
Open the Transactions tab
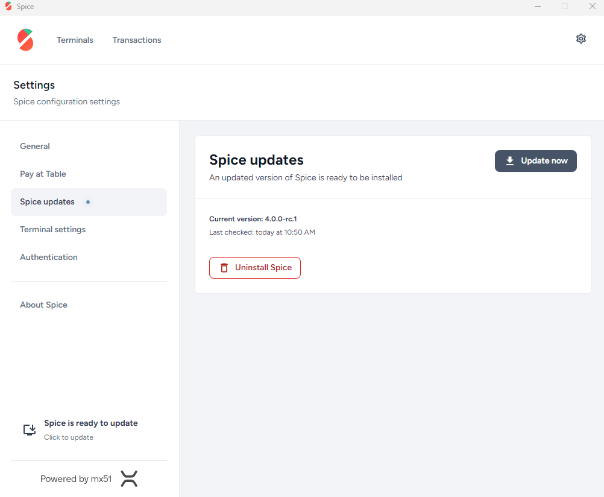(x=137, y=40)
